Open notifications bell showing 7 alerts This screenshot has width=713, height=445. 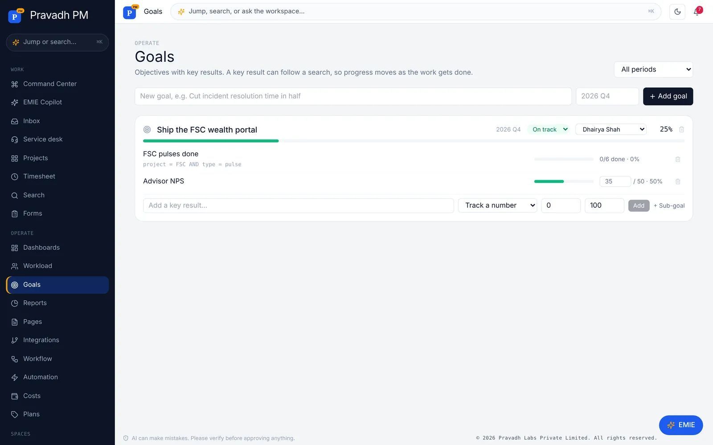point(697,12)
